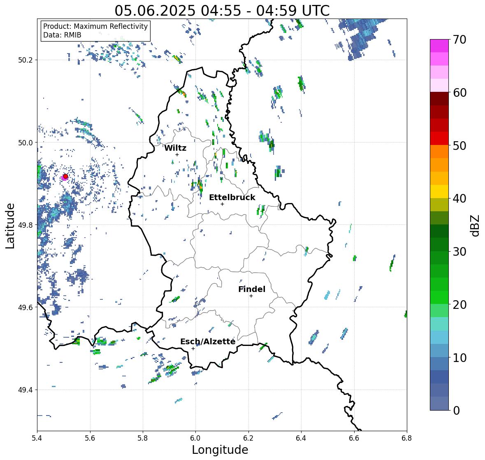Click the yellow swatch just above 40
This screenshot has width=485, height=460.
[x=439, y=191]
